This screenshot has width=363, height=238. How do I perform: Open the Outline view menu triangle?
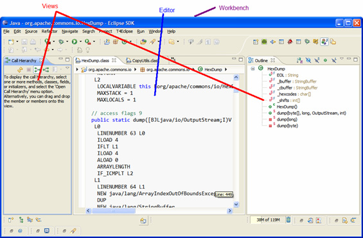pos(341,59)
